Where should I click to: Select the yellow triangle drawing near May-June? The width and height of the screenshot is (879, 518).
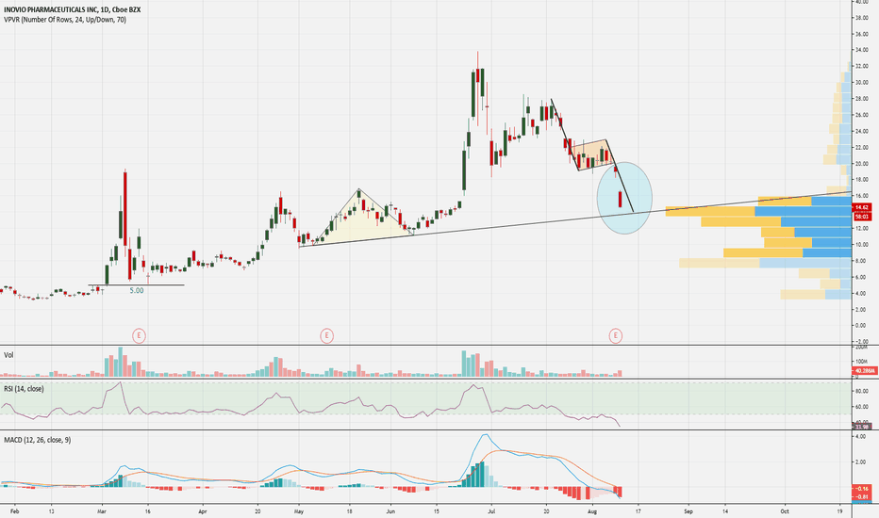pos(358,218)
